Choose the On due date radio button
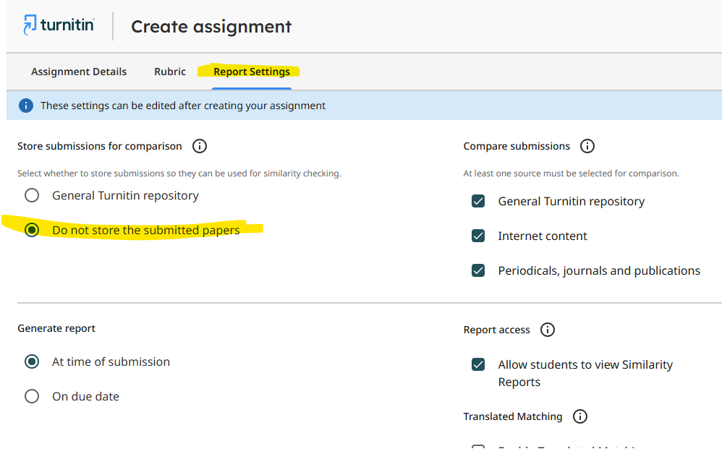The height and width of the screenshot is (454, 722). point(32,396)
